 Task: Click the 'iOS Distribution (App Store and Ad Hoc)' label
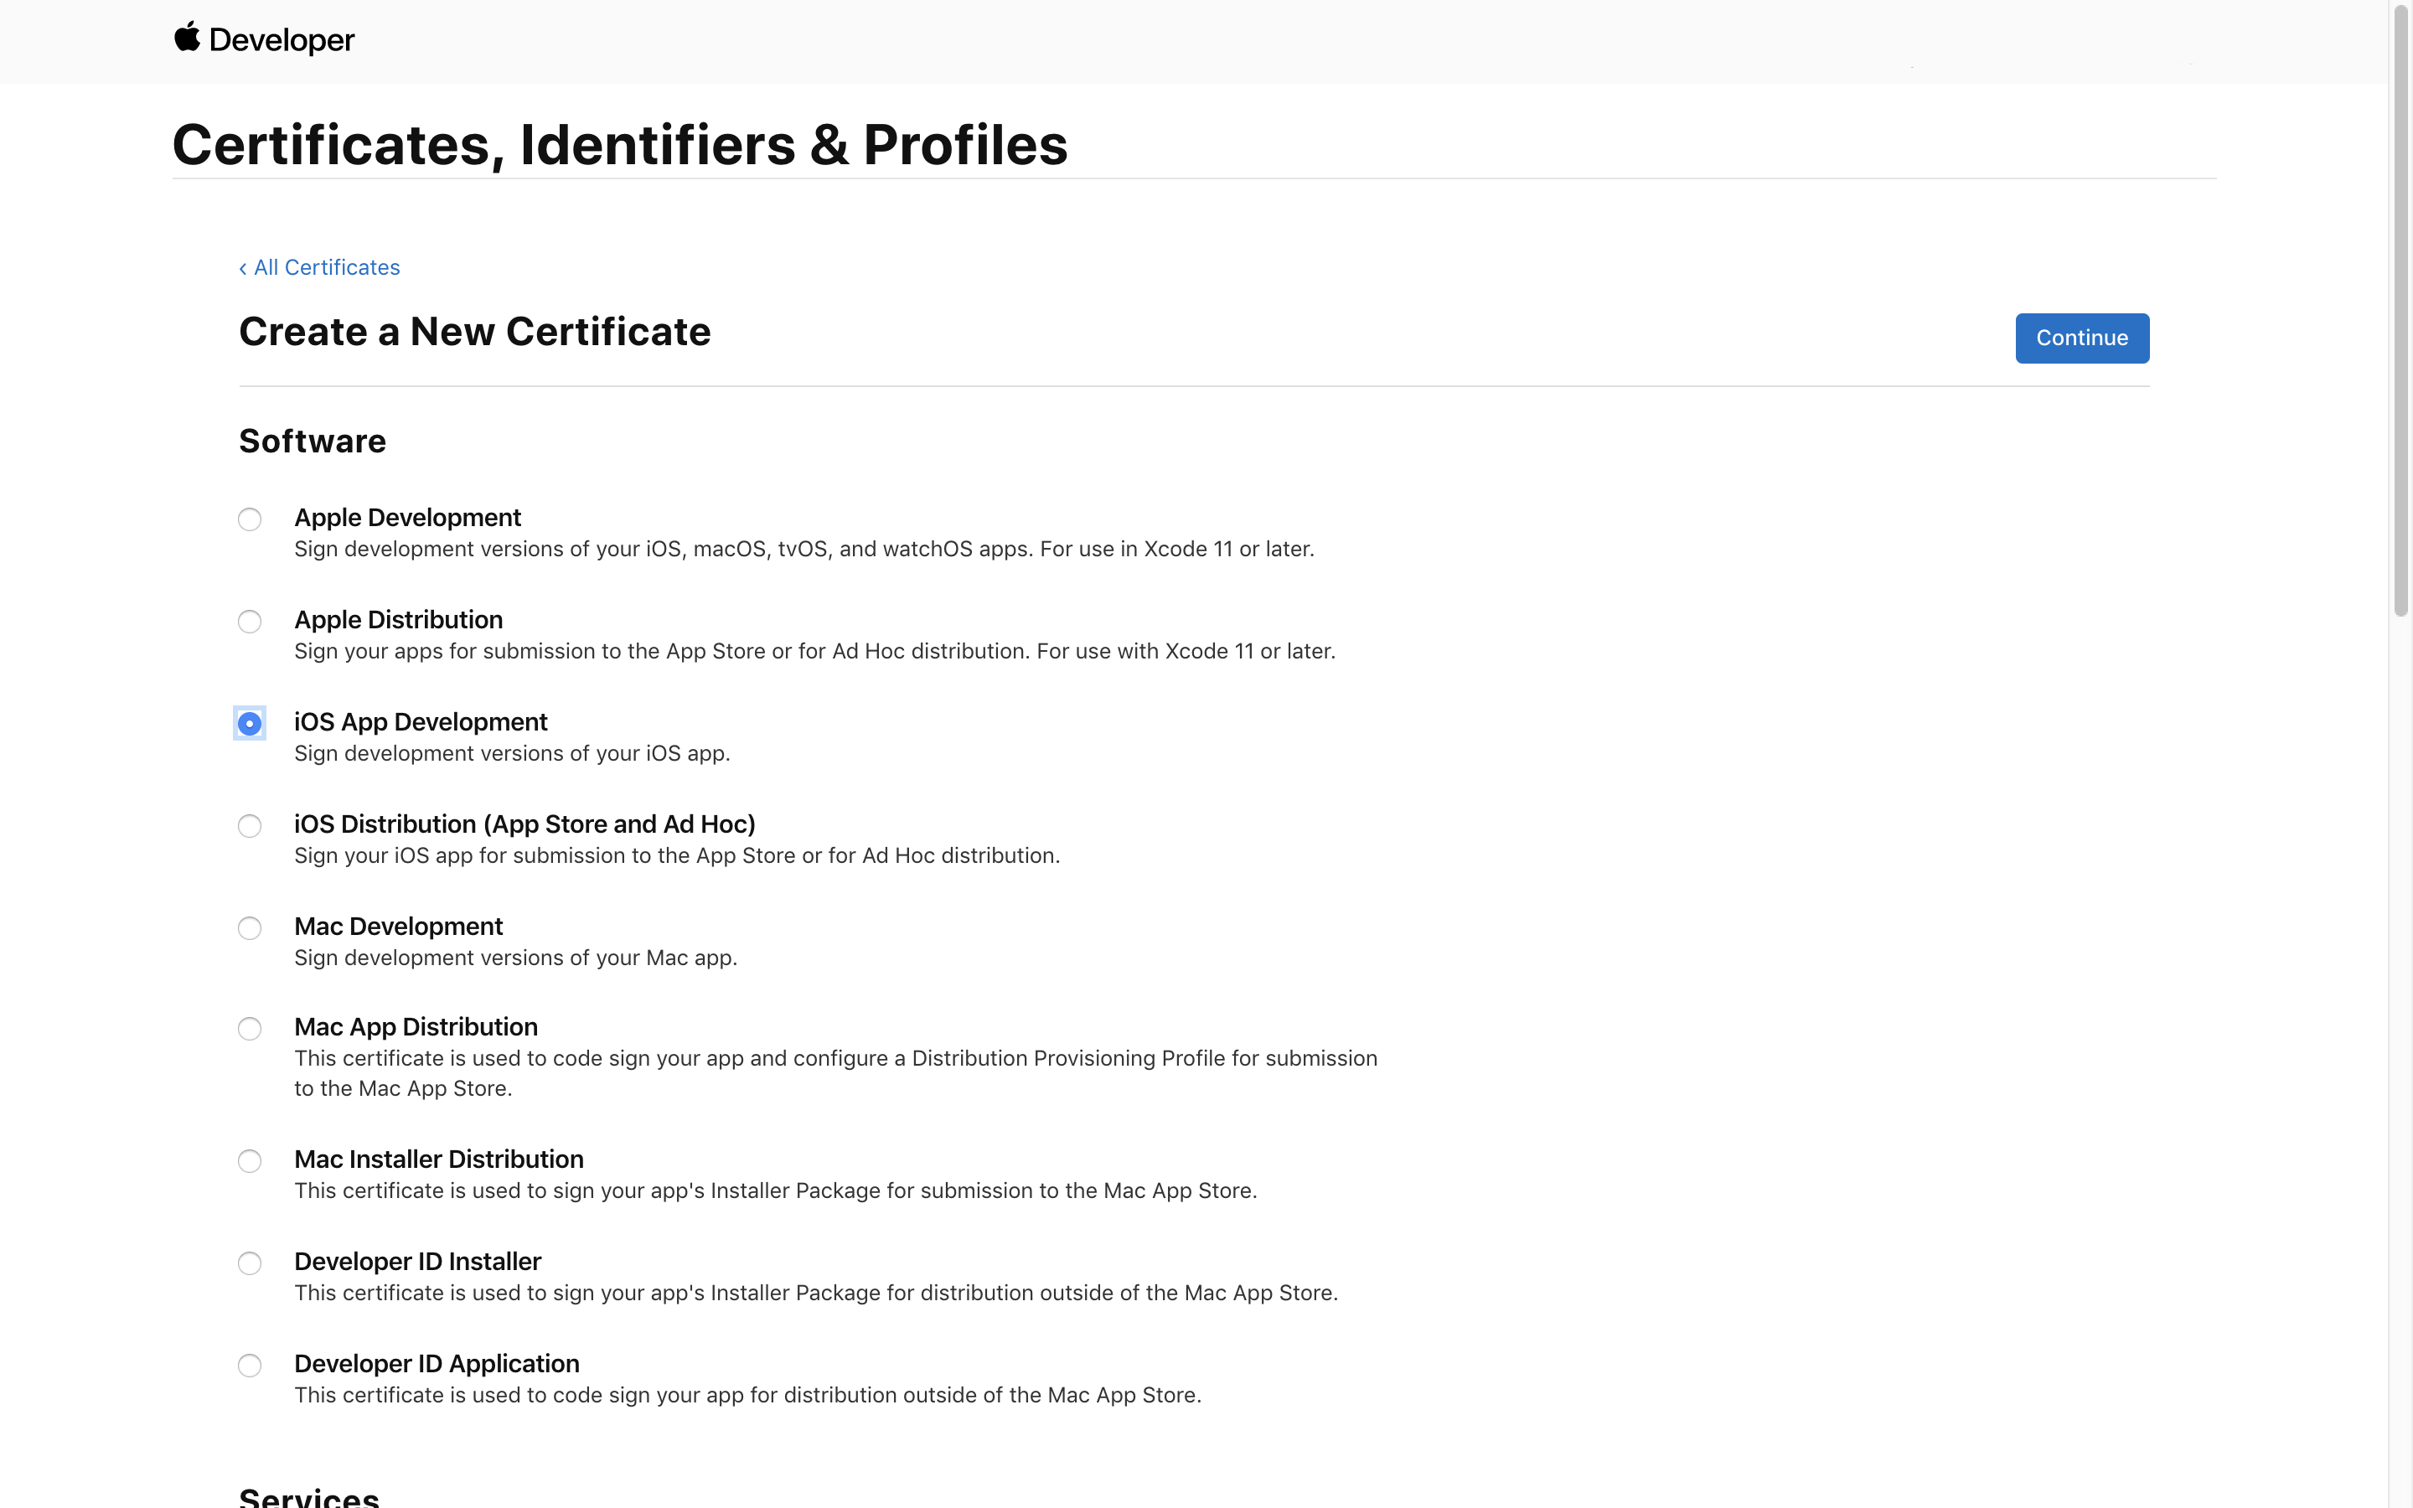524,824
